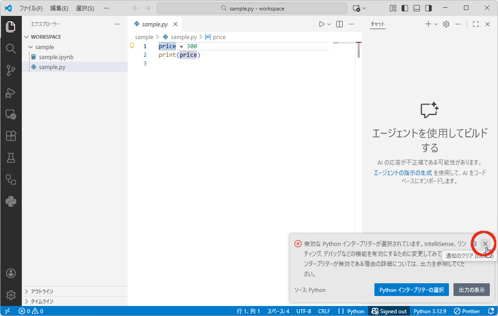This screenshot has height=316, width=498.
Task: Split the editor to the right
Action: coord(339,24)
